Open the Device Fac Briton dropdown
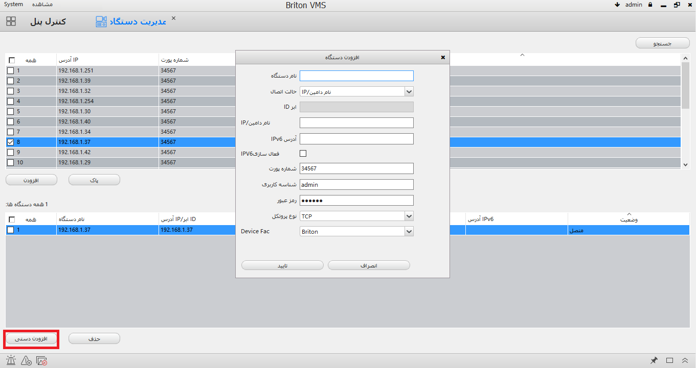Image resolution: width=696 pixels, height=368 pixels. [356, 232]
